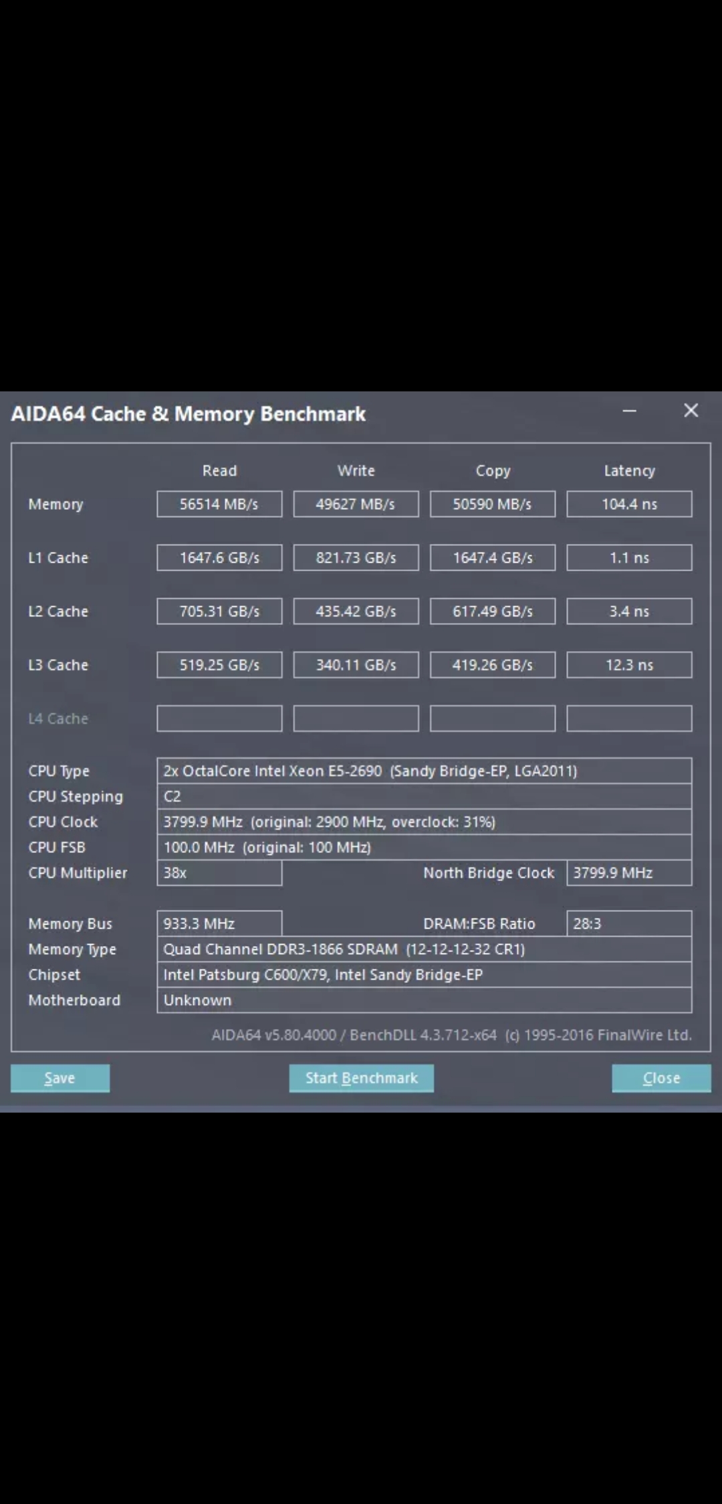Select Memory Copy value 50590 MB/s
The image size is (722, 1504).
click(x=493, y=504)
